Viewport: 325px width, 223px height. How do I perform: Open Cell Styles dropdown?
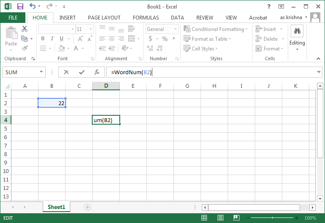click(x=201, y=49)
